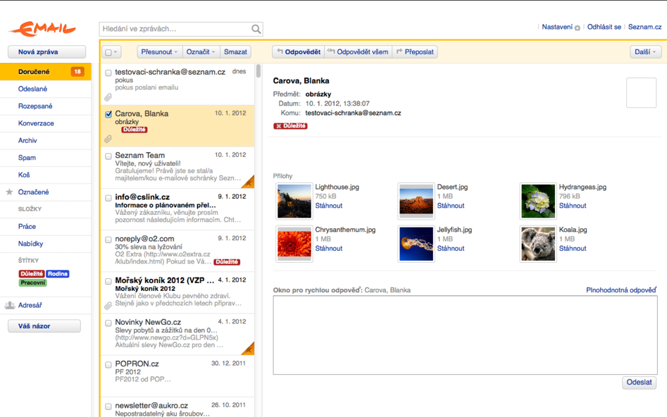Click paperclip icon on Mořský koník email

tap(109, 306)
